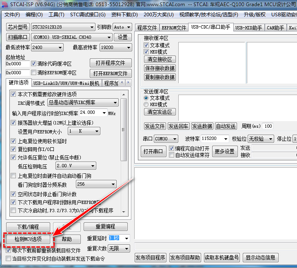
Task: Switch to the USB-HID助手 tab
Action: point(249,28)
